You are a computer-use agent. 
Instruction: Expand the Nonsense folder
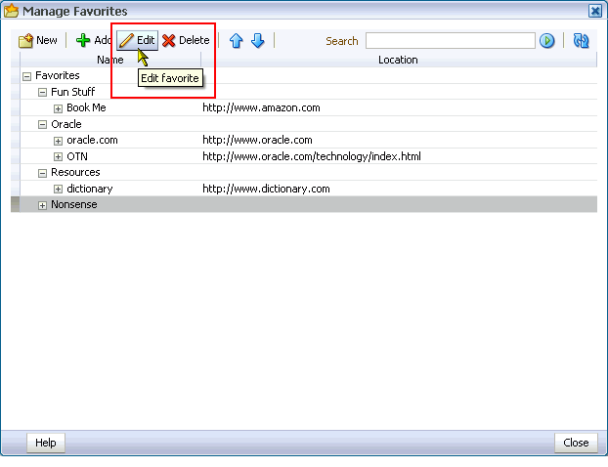pyautogui.click(x=42, y=205)
